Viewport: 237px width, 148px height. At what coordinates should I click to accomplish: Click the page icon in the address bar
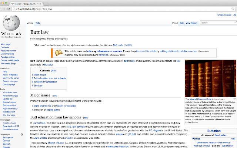point(14,9)
